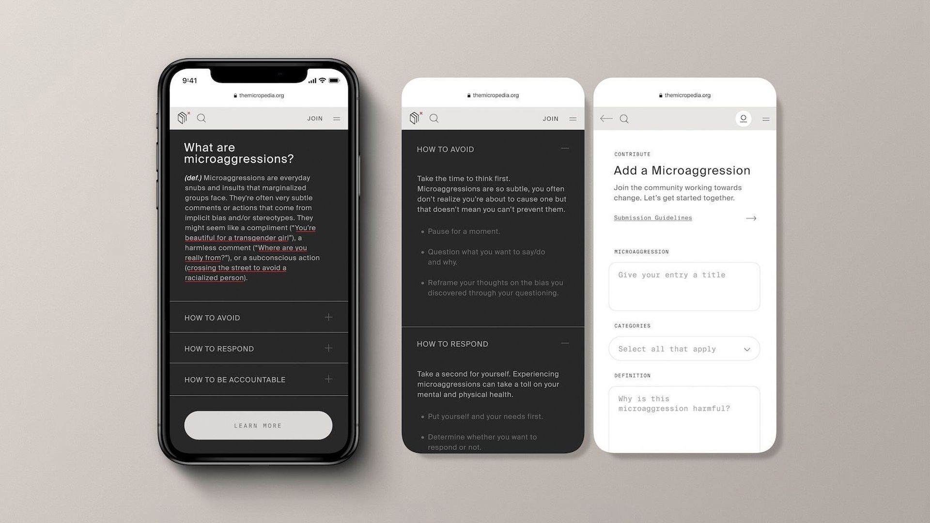Image resolution: width=930 pixels, height=523 pixels.
Task: Click the search icon on third screen
Action: pyautogui.click(x=624, y=118)
